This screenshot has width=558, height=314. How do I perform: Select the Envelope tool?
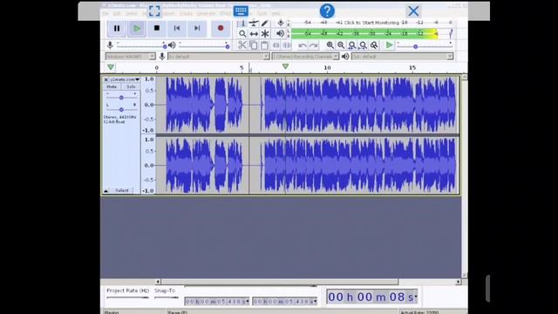point(254,24)
